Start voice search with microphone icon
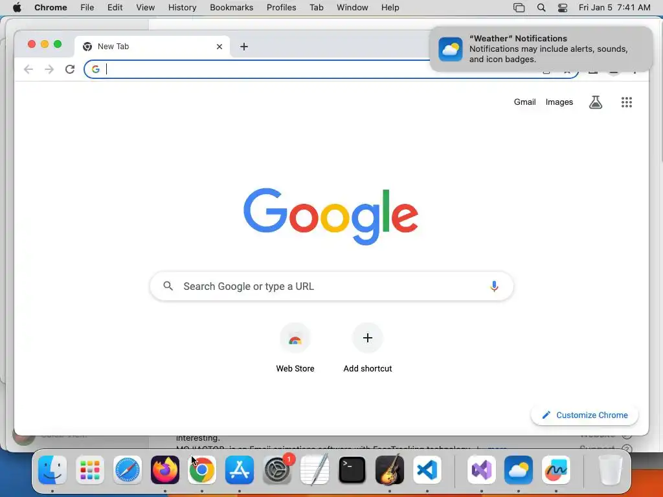 [494, 286]
